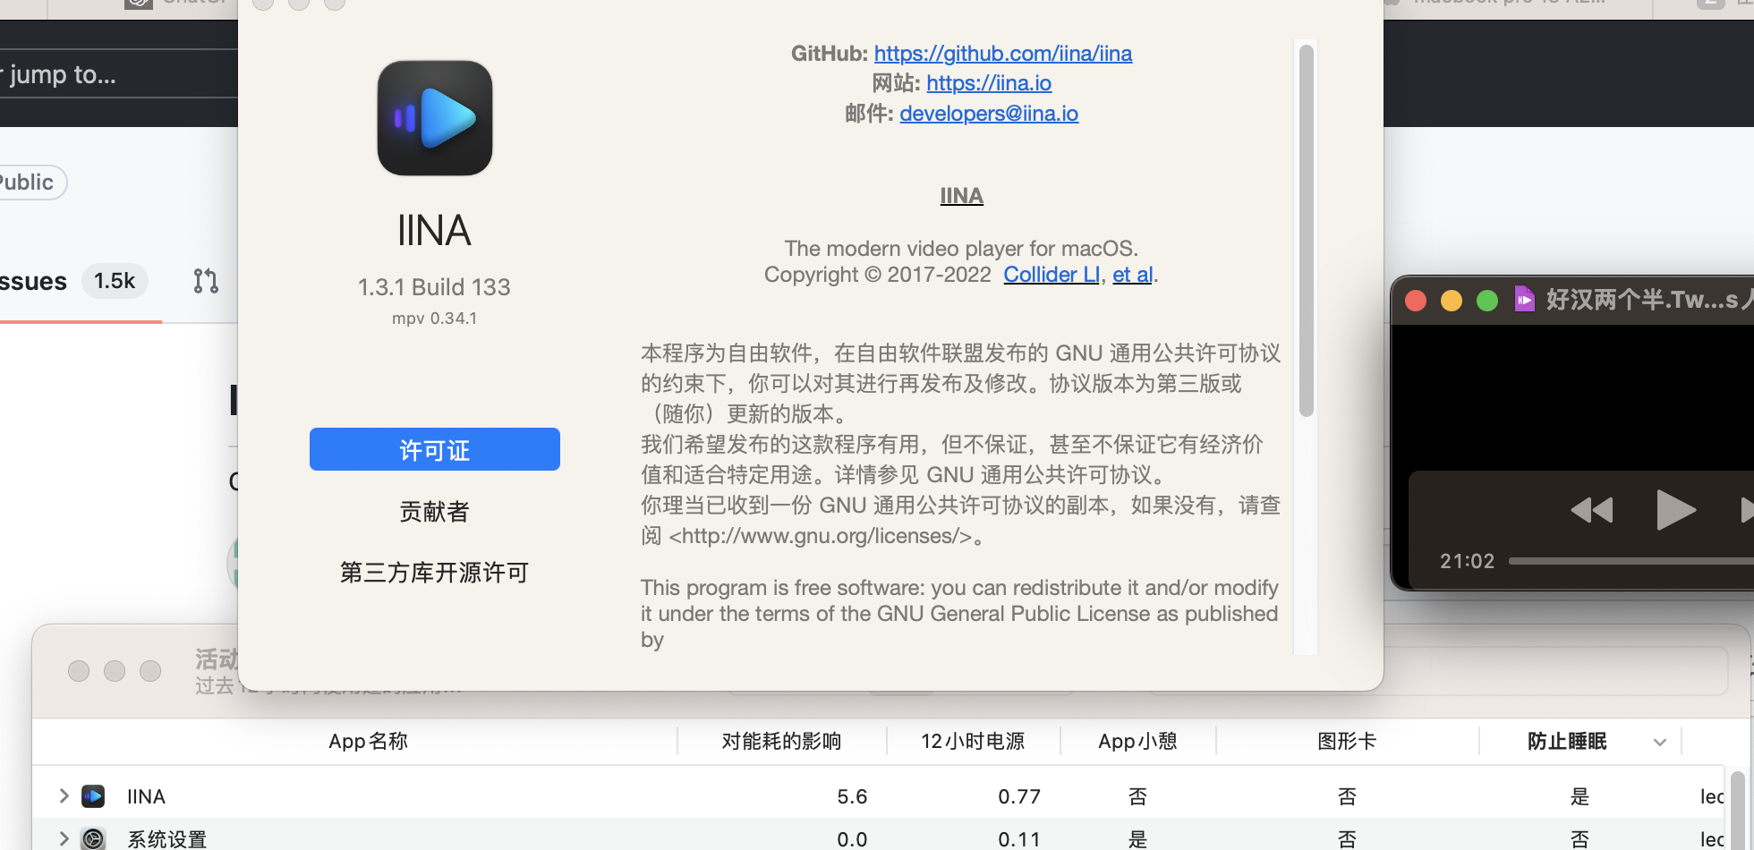Image resolution: width=1754 pixels, height=850 pixels.
Task: Click the IINA name in Activity Monitor row
Action: 146,796
